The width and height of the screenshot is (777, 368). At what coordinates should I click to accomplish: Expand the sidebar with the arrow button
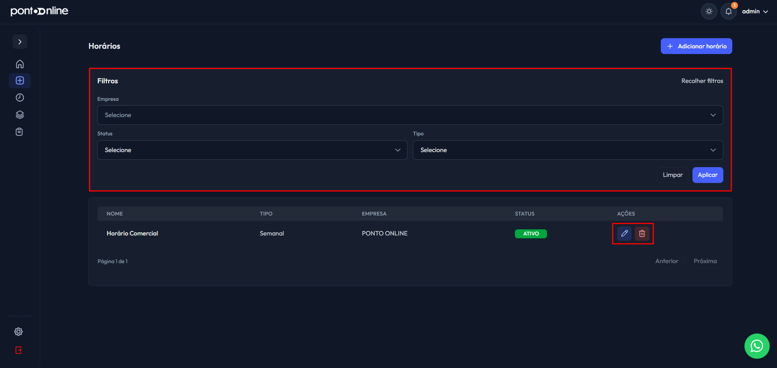(x=20, y=42)
